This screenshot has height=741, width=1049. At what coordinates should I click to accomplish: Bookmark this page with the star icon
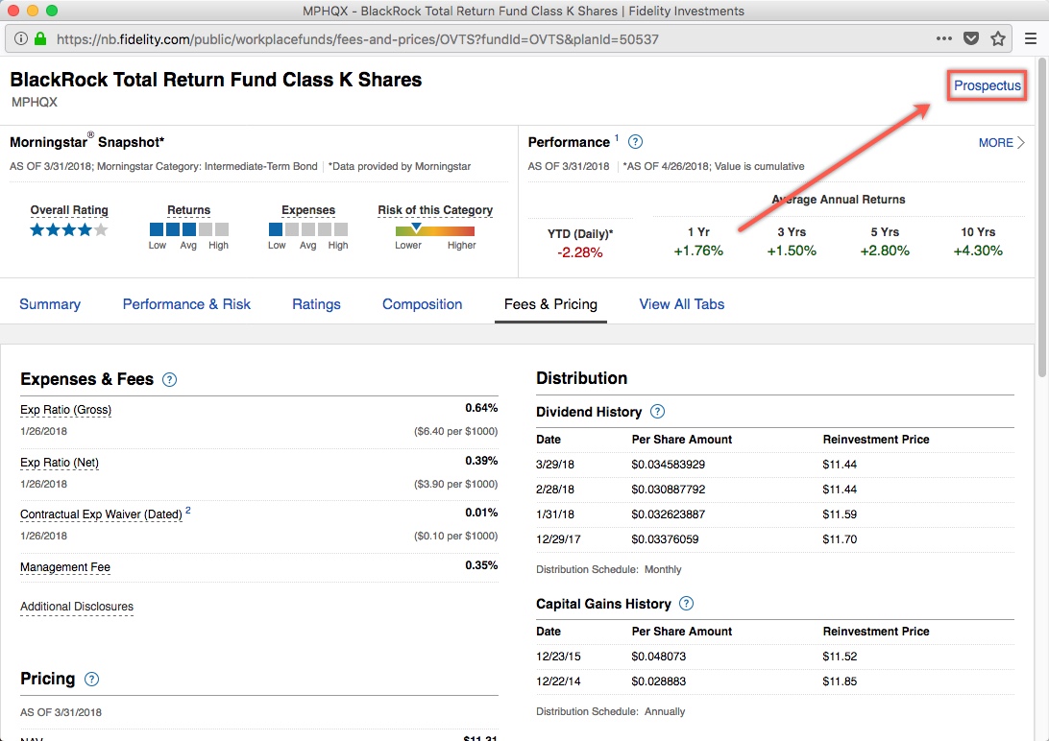998,38
